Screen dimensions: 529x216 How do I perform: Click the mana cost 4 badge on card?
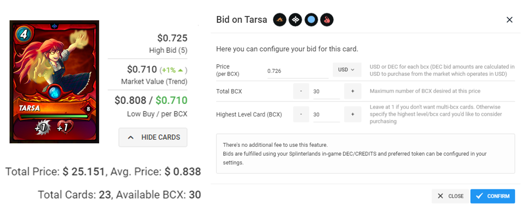click(20, 34)
